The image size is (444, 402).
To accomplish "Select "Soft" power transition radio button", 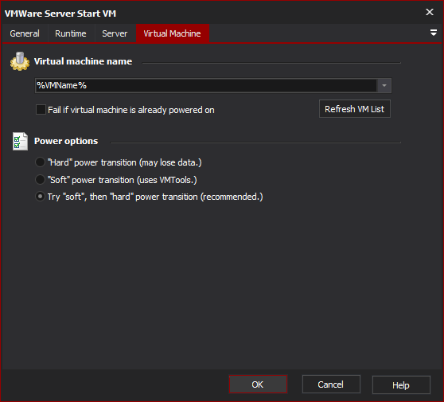I will tap(40, 180).
